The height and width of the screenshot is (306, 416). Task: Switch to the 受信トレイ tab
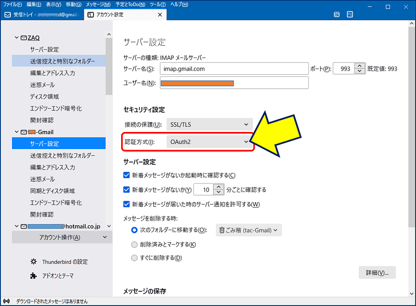click(42, 15)
